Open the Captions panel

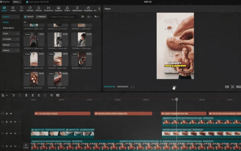tap(58, 9)
